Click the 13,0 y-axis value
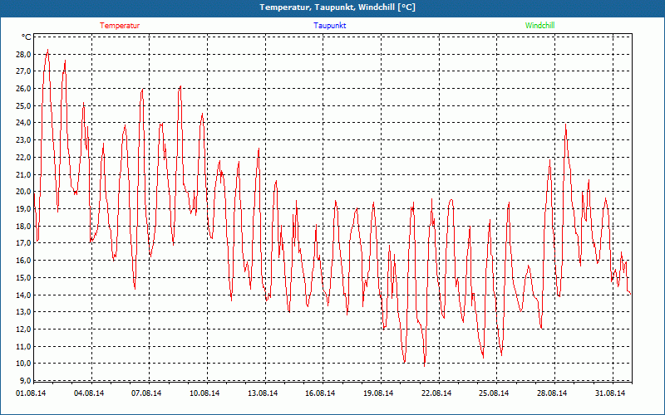This screenshot has height=415, width=665. click(x=24, y=312)
